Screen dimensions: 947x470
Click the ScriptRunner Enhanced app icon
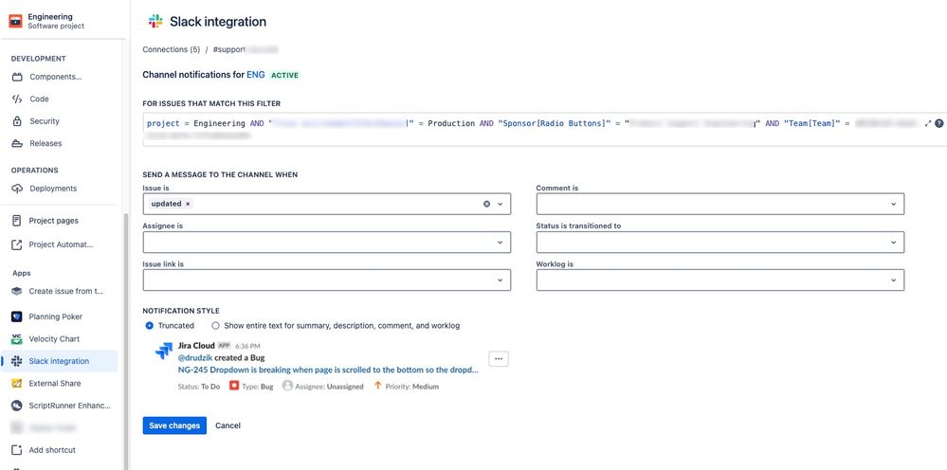point(17,407)
